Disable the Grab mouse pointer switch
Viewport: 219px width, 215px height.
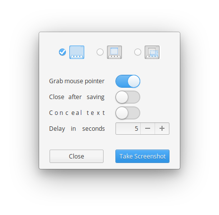[128, 81]
